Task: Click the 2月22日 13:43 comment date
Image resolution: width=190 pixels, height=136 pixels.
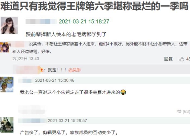Action: (x=26, y=59)
